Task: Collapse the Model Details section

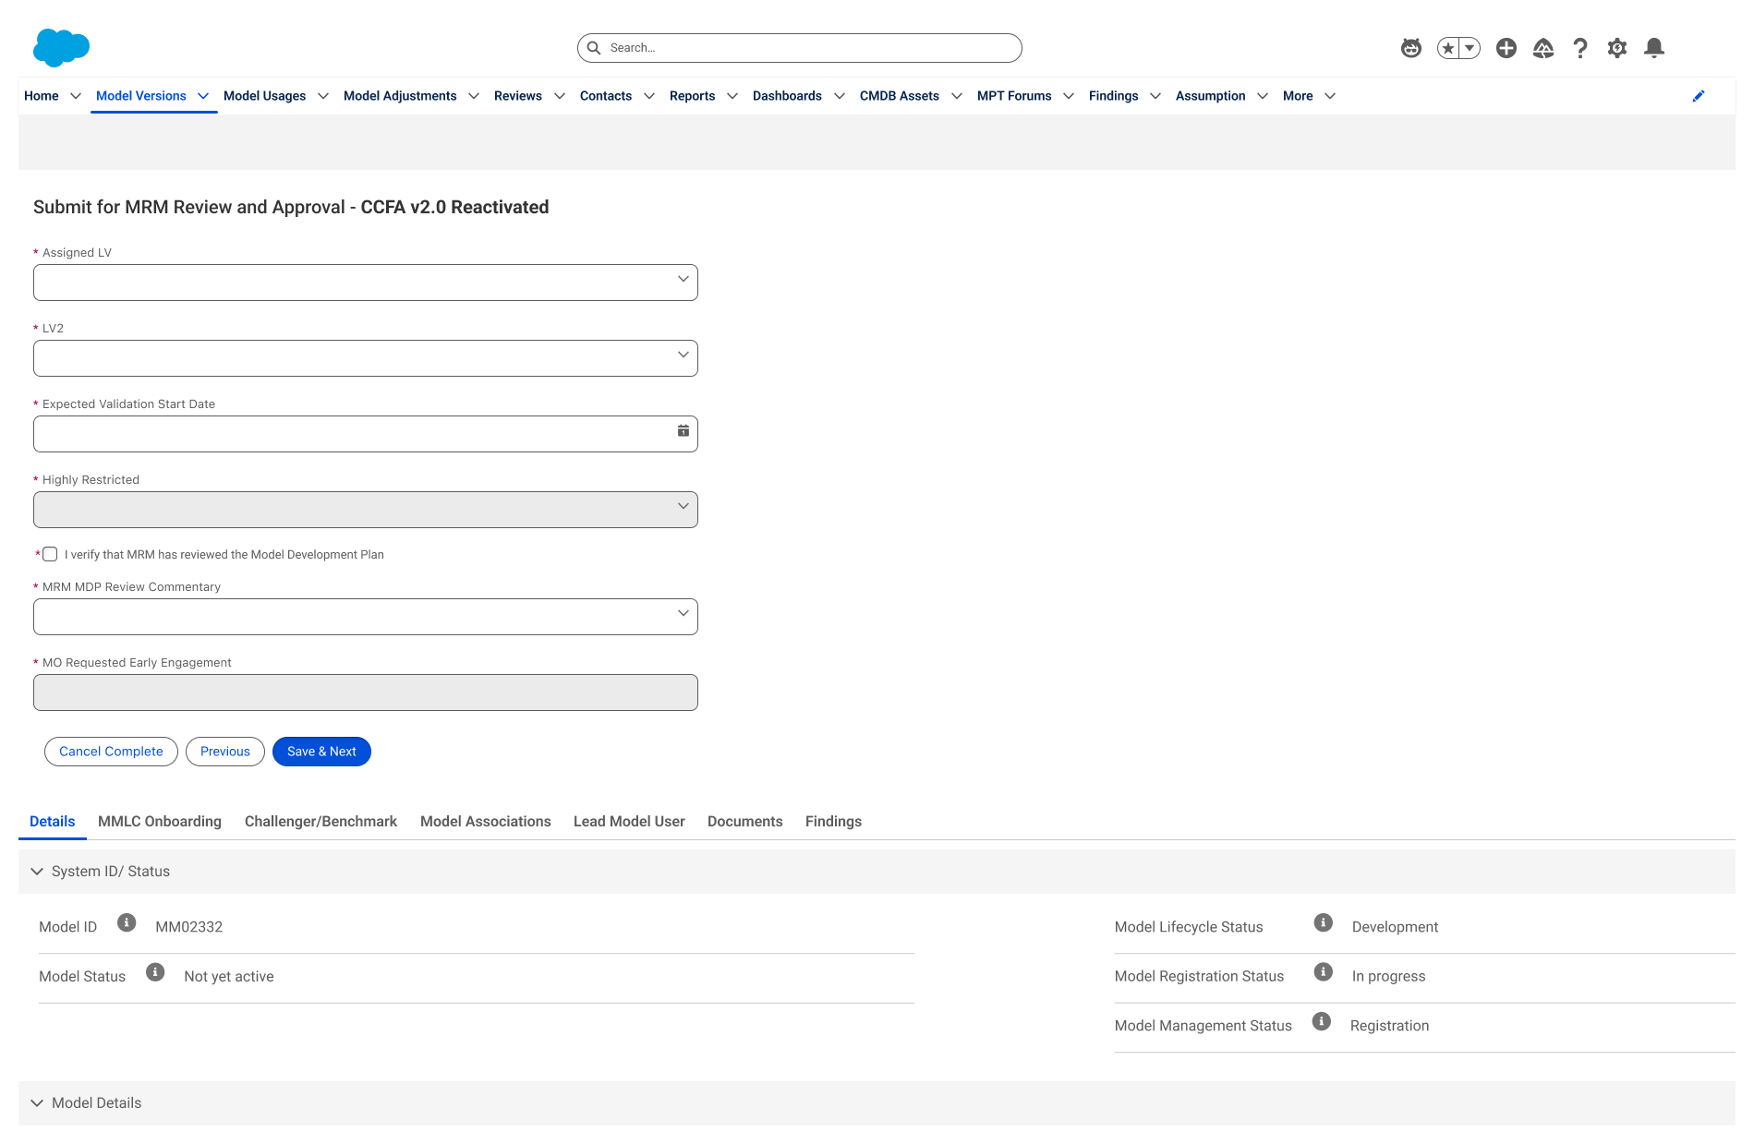Action: tap(37, 1103)
